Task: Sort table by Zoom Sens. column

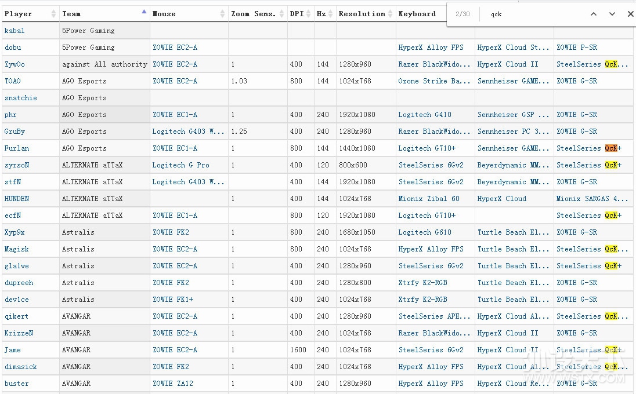Action: pos(258,14)
